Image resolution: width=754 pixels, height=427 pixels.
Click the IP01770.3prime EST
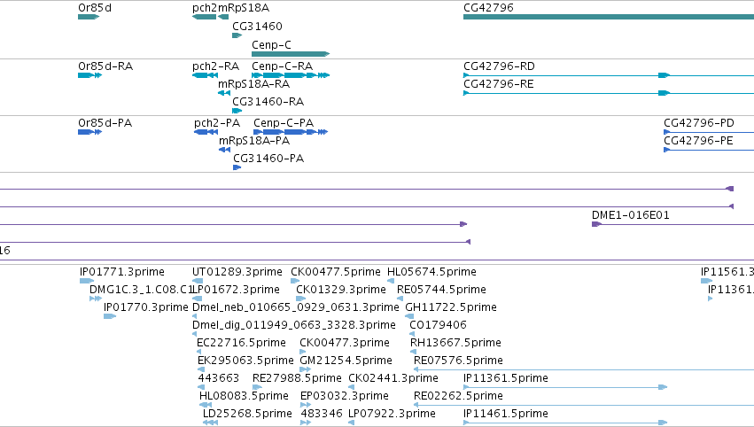tap(110, 316)
